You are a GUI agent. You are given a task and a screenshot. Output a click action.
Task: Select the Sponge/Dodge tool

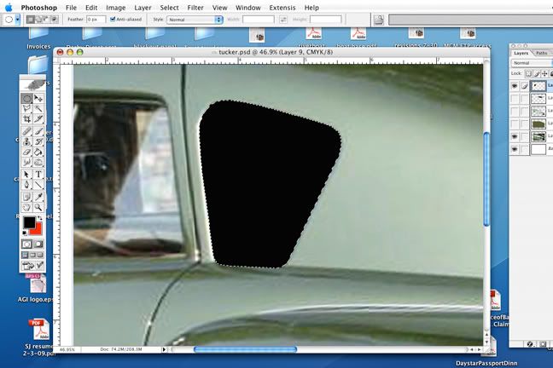tap(38, 163)
